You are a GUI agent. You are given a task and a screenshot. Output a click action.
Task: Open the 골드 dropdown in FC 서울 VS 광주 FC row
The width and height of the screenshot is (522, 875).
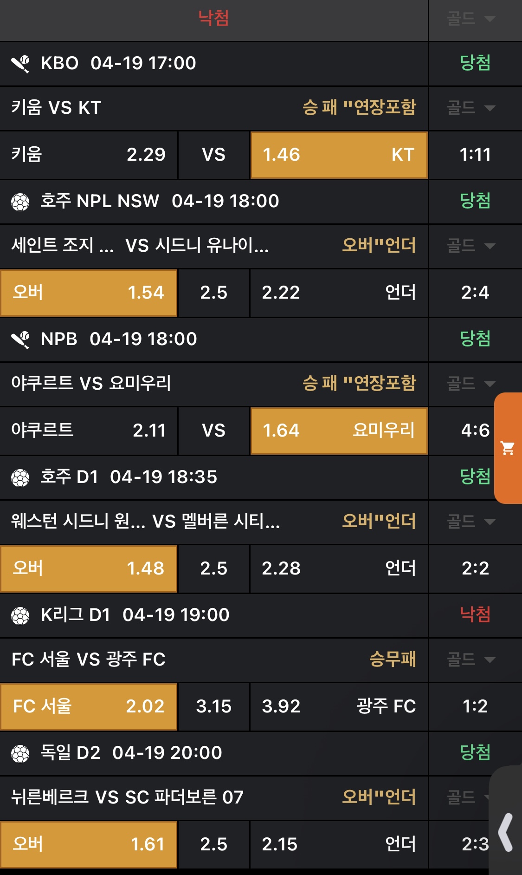(471, 659)
